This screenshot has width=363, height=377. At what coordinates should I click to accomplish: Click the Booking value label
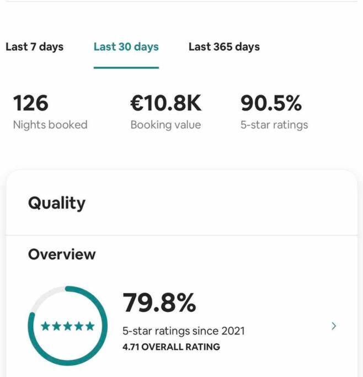click(166, 125)
